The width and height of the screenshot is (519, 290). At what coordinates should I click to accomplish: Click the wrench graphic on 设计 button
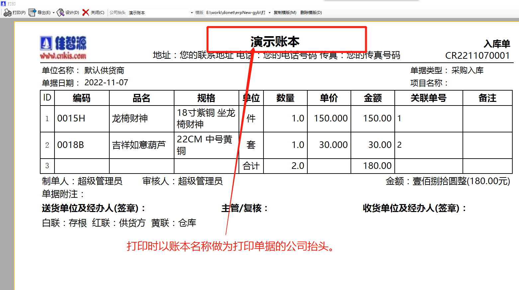click(x=60, y=12)
